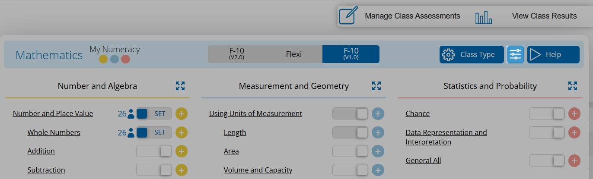
Task: Expand the Number and Algebra panel fullscreen
Action: pos(180,86)
